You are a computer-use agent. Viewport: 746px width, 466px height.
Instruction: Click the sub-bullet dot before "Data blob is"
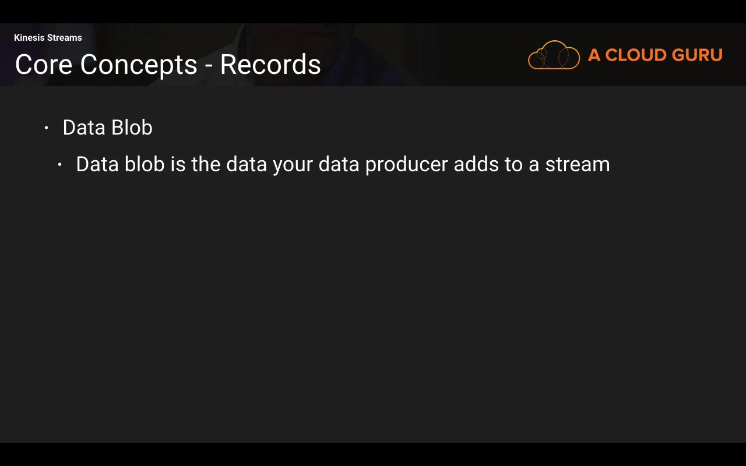coord(60,165)
